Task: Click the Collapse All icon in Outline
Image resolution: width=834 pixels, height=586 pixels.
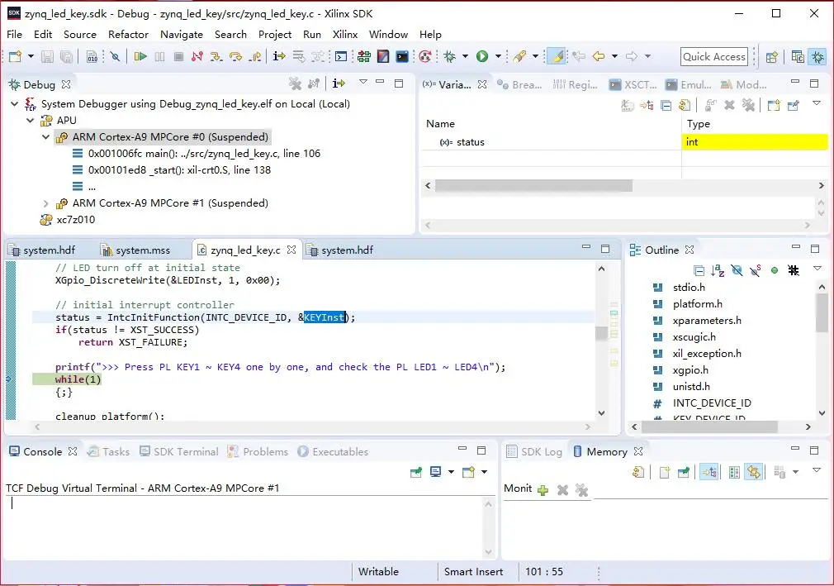Action: pyautogui.click(x=699, y=270)
